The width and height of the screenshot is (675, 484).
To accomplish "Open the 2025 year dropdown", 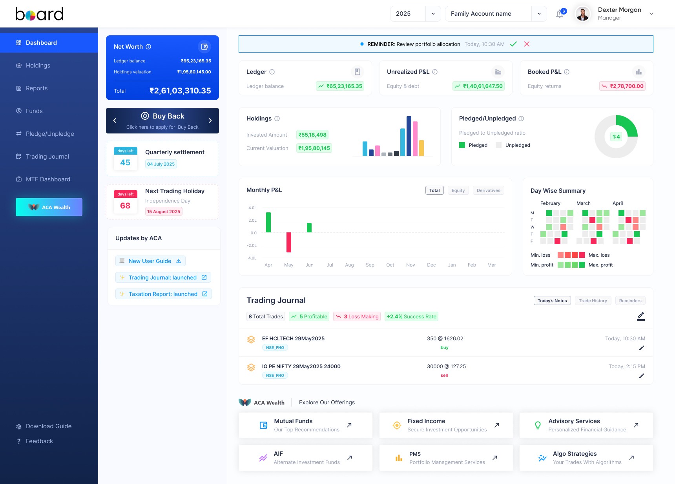I will point(415,14).
